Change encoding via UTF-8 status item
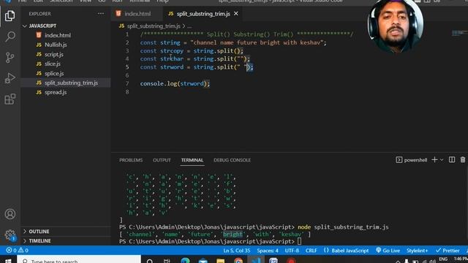The image size is (468, 263). pos(292,251)
